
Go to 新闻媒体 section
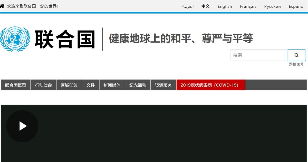coord(112,85)
